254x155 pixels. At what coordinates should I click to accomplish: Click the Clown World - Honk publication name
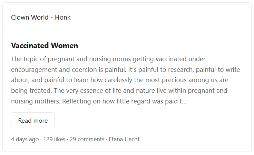[x=41, y=17]
